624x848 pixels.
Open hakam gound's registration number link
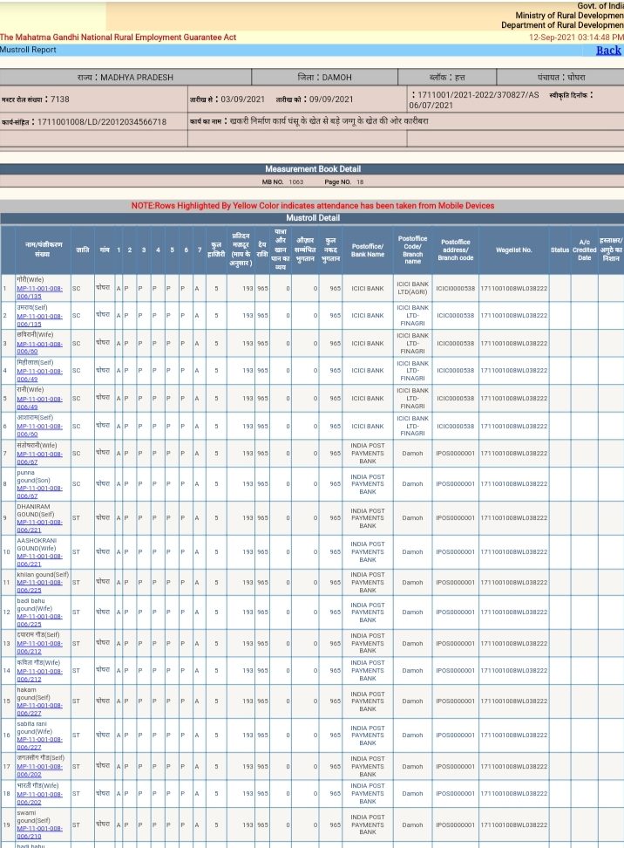click(39, 709)
